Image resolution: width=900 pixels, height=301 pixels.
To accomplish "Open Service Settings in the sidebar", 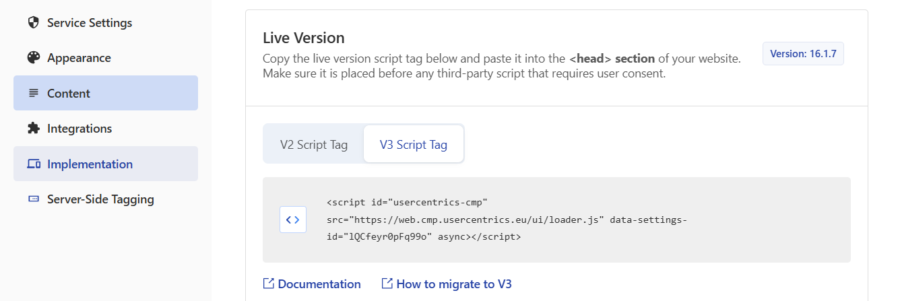I will [106, 23].
